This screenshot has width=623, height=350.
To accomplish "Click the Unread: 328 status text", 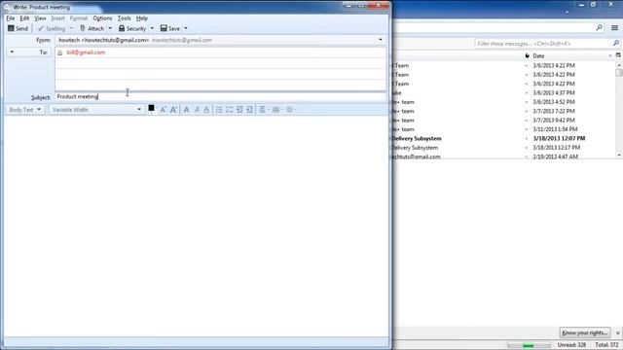I will [571, 345].
